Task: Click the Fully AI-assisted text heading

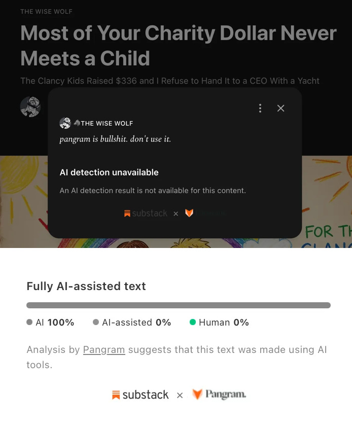Action: 86,286
